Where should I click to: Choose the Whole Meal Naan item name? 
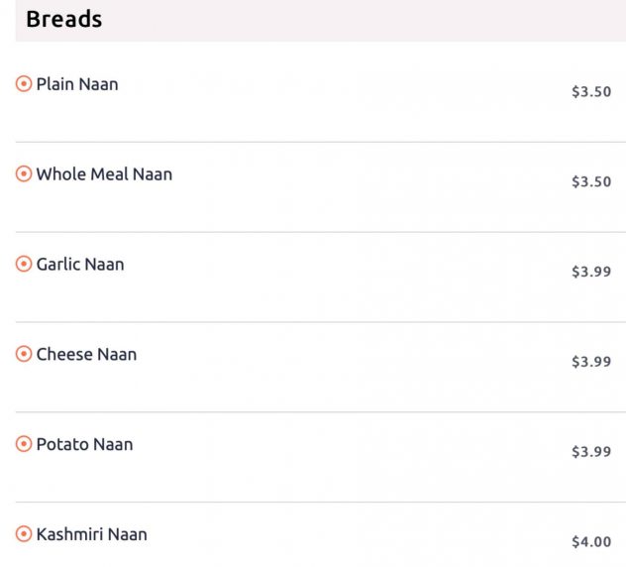pos(104,174)
